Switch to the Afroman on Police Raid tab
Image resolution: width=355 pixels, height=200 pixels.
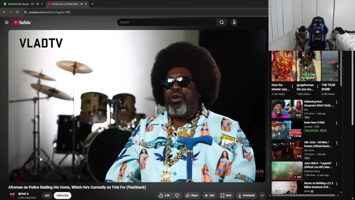[x=65, y=4]
